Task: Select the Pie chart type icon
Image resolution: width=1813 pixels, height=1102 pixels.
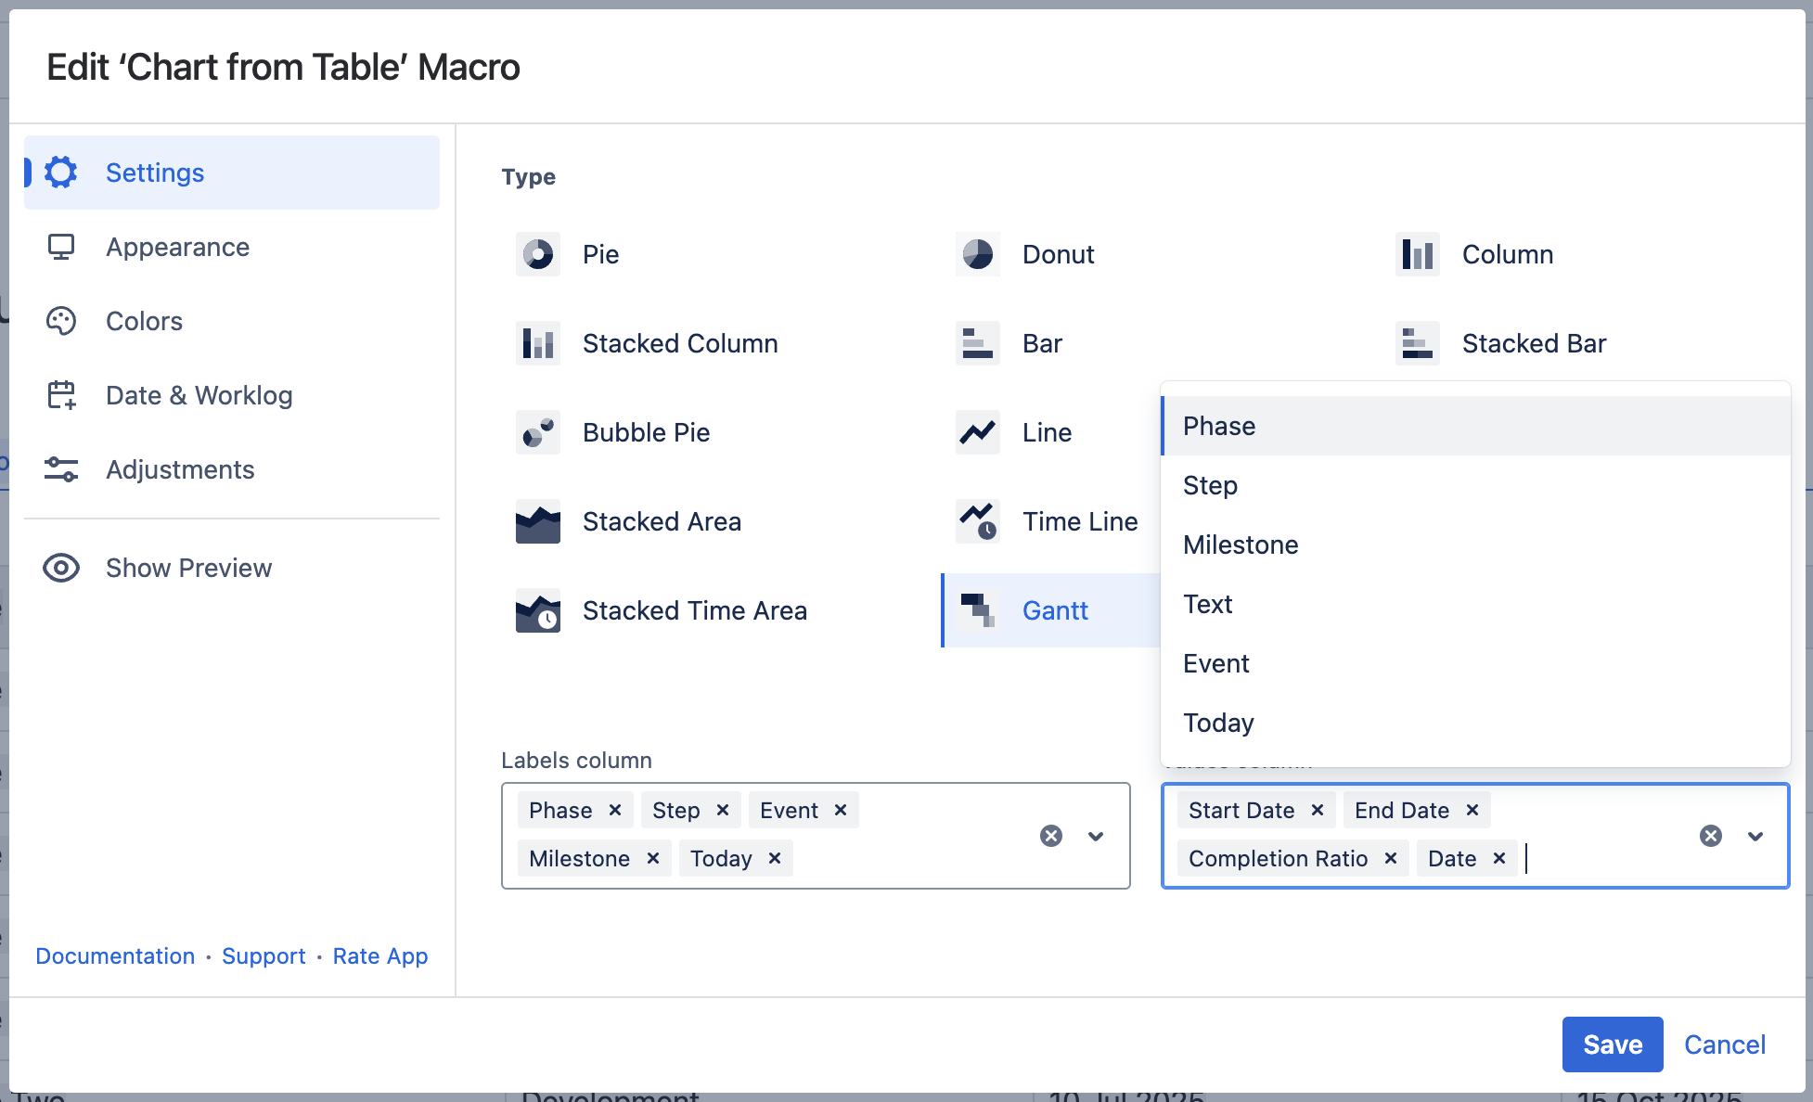Action: (x=538, y=254)
